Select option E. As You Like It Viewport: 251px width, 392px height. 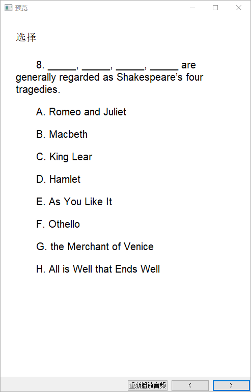tap(74, 202)
